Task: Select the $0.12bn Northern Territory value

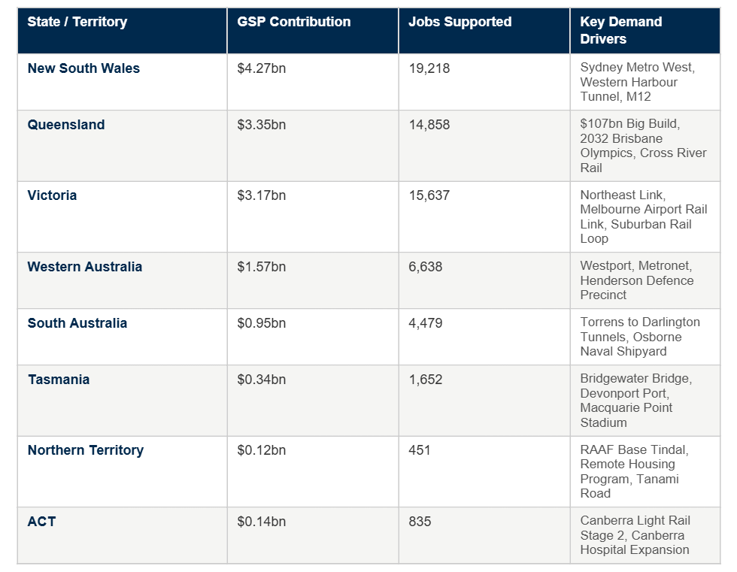Action: click(262, 450)
